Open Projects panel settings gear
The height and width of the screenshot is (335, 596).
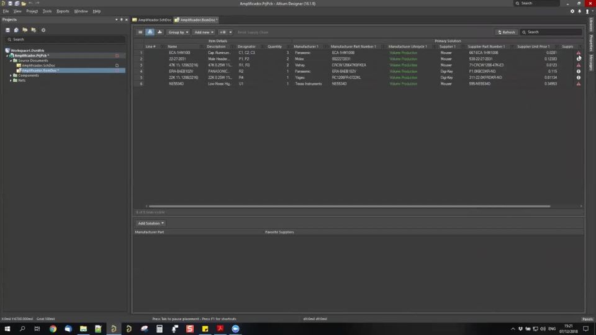click(43, 30)
